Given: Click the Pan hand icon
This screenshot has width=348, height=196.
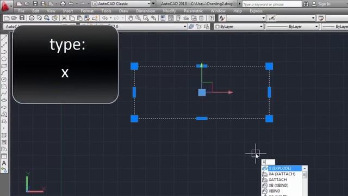Looking at the screenshot, I should tap(130, 18).
